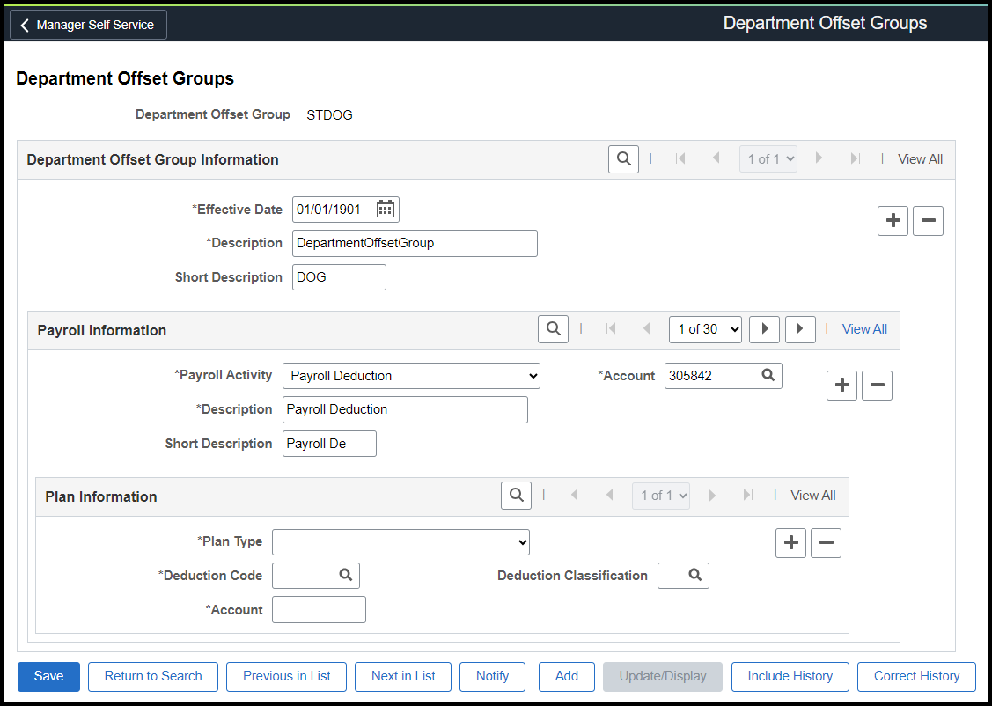Click View All link in Payroll Information
The width and height of the screenshot is (992, 706).
(864, 329)
